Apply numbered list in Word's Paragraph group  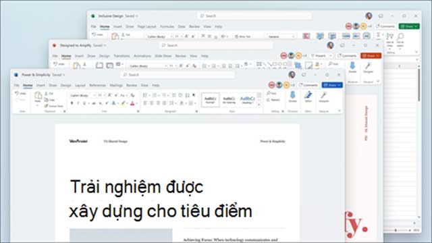pos(155,95)
